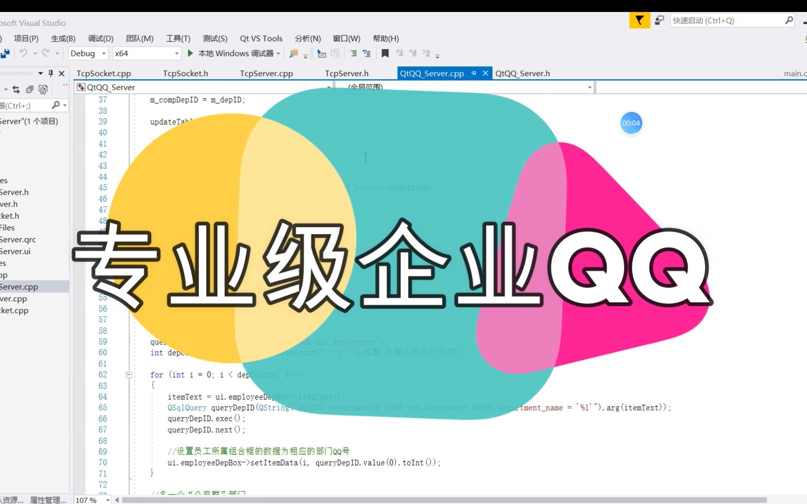Close the QtQQ_Server.cpp tab
This screenshot has height=504, width=807.
click(485, 73)
